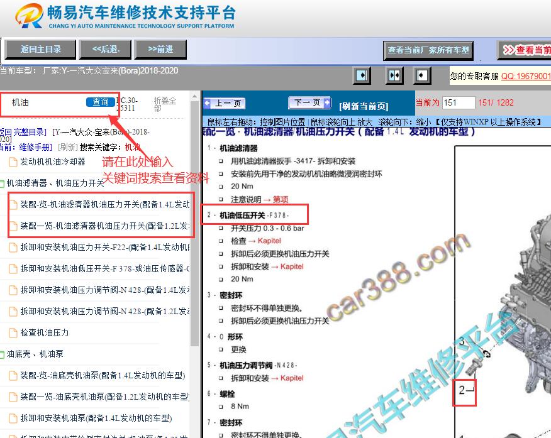
Task: Open 拆卸和安装机油低压开关-F378 item
Action: (x=104, y=269)
